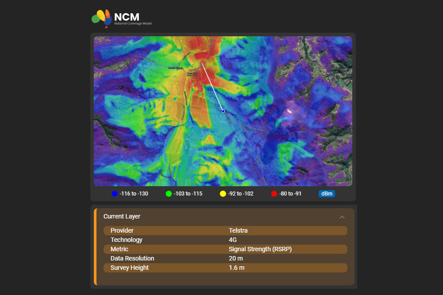443x295 pixels.
Task: Click the Survey Height row showing 1.6 m
Action: click(226, 268)
